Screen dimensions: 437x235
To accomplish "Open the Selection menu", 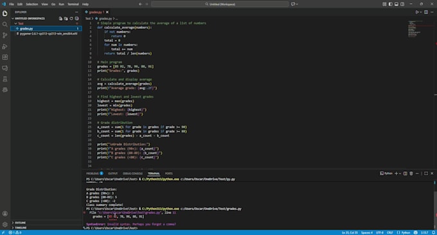I will point(31,4).
